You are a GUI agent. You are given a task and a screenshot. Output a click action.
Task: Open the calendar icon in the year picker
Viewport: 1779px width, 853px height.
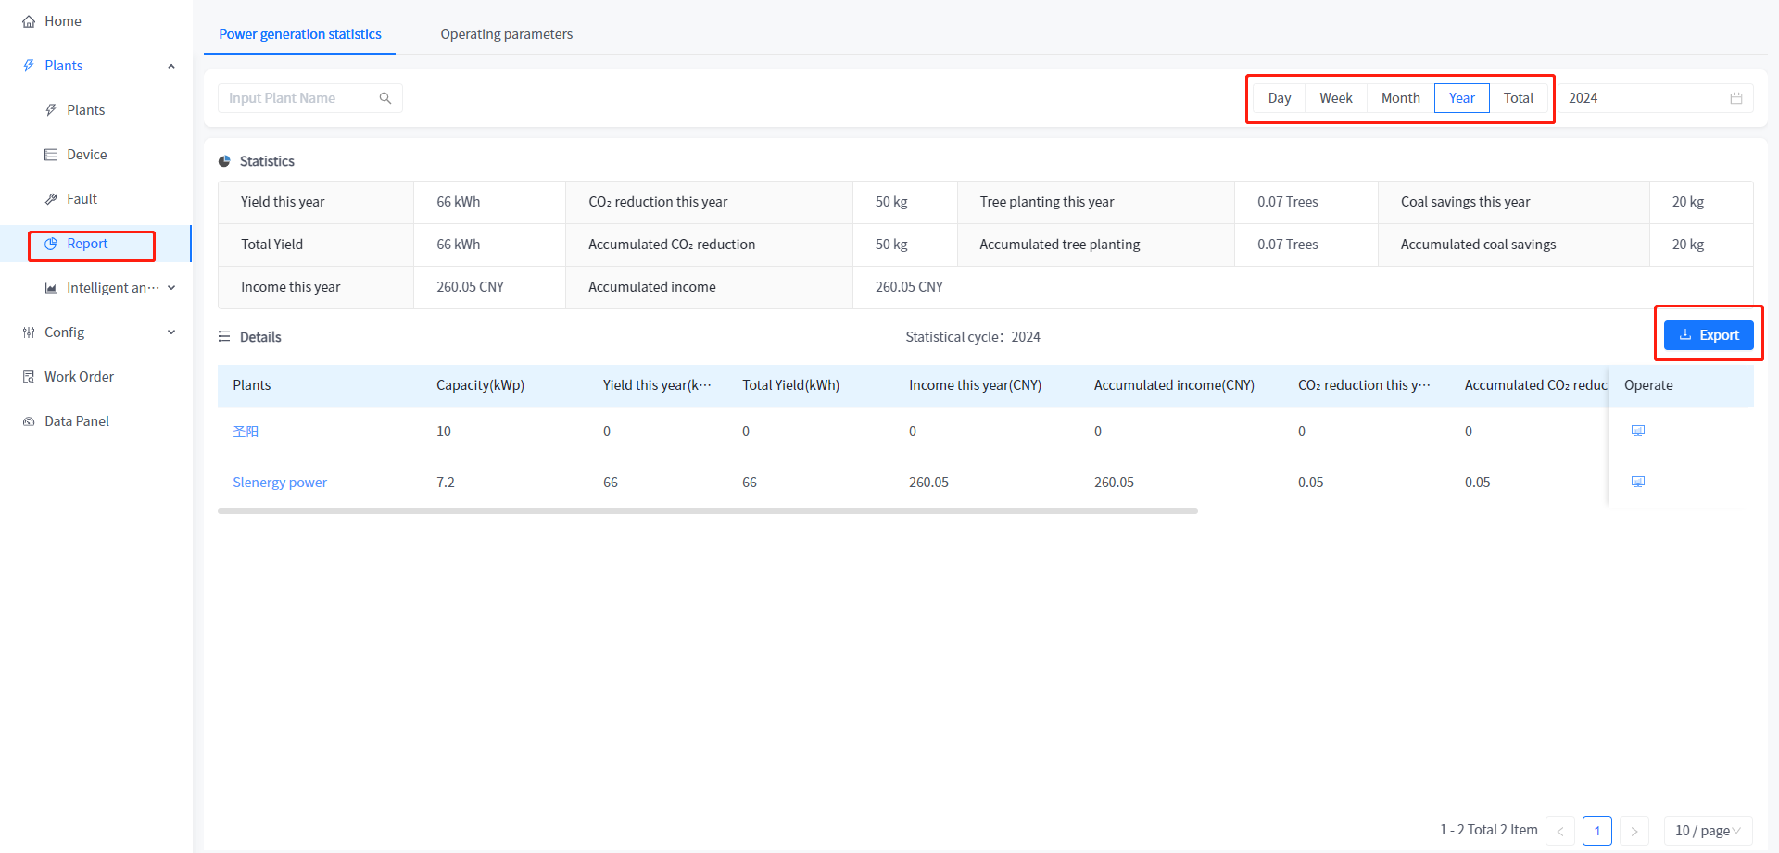pyautogui.click(x=1735, y=98)
